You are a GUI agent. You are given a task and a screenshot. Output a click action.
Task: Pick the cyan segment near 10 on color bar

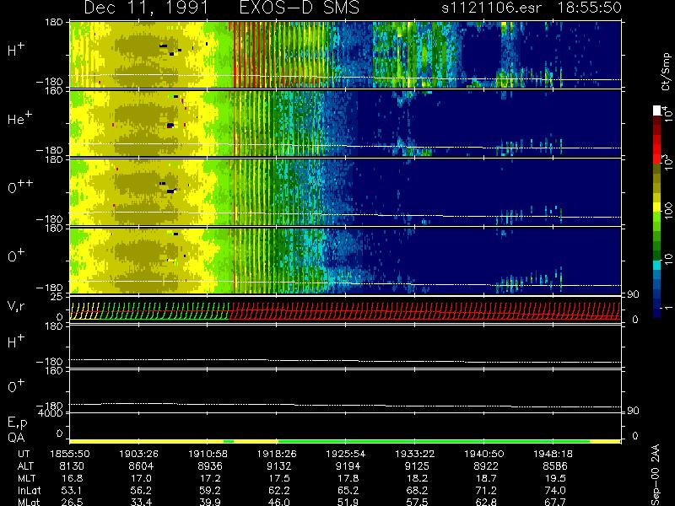656,265
